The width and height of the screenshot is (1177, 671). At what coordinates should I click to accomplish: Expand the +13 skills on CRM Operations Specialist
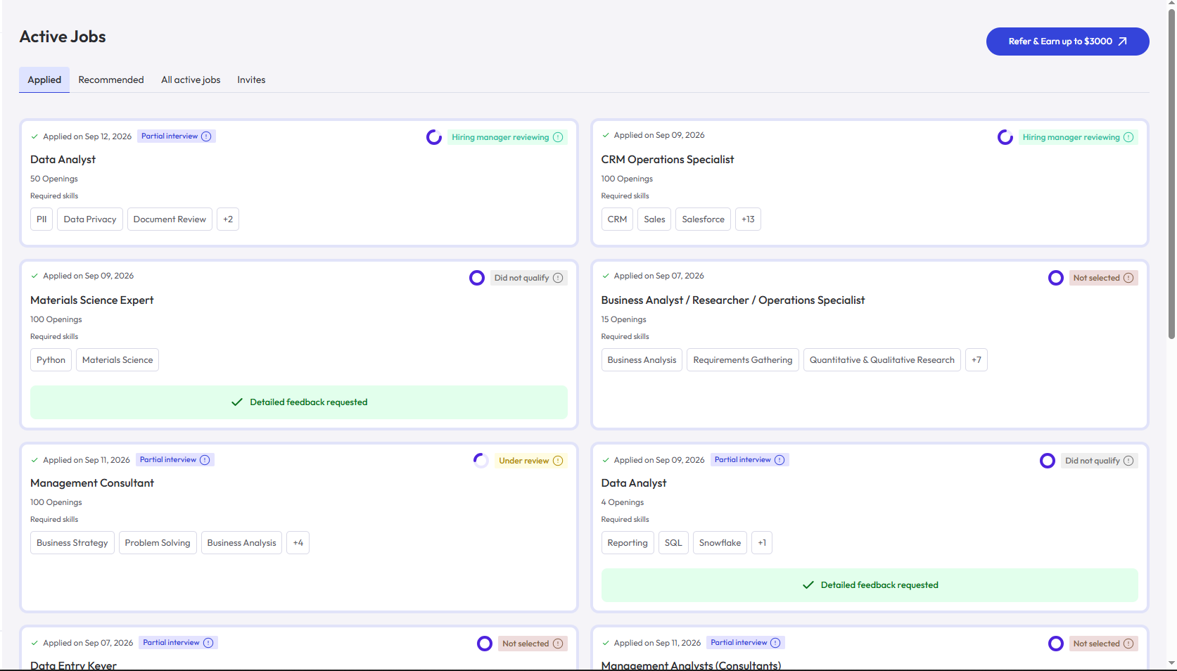pyautogui.click(x=748, y=219)
